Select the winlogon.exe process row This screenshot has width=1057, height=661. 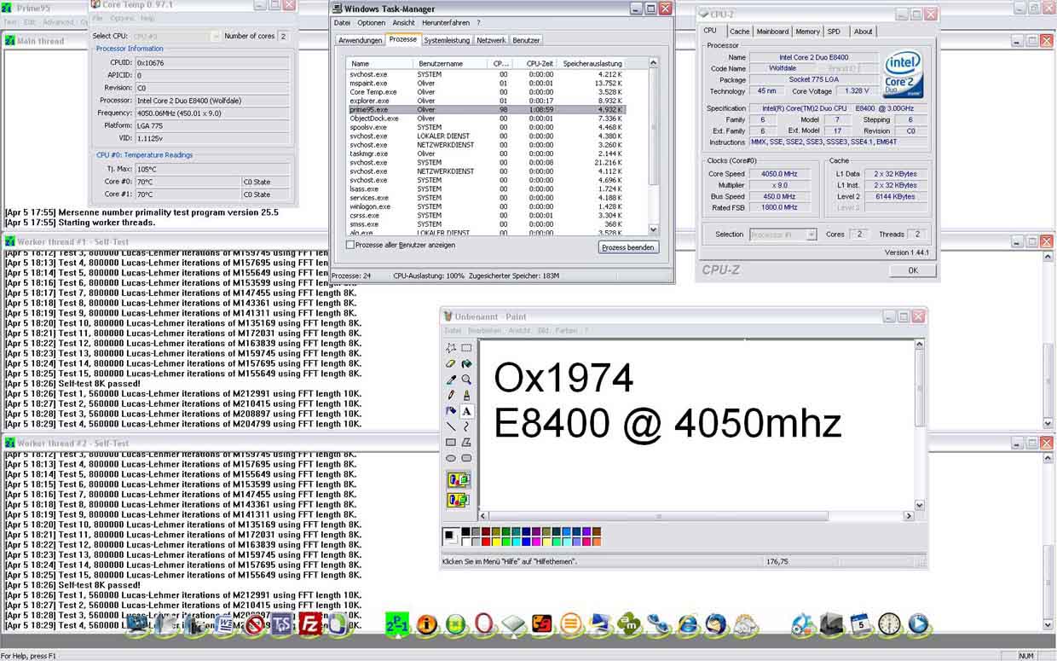(487, 206)
